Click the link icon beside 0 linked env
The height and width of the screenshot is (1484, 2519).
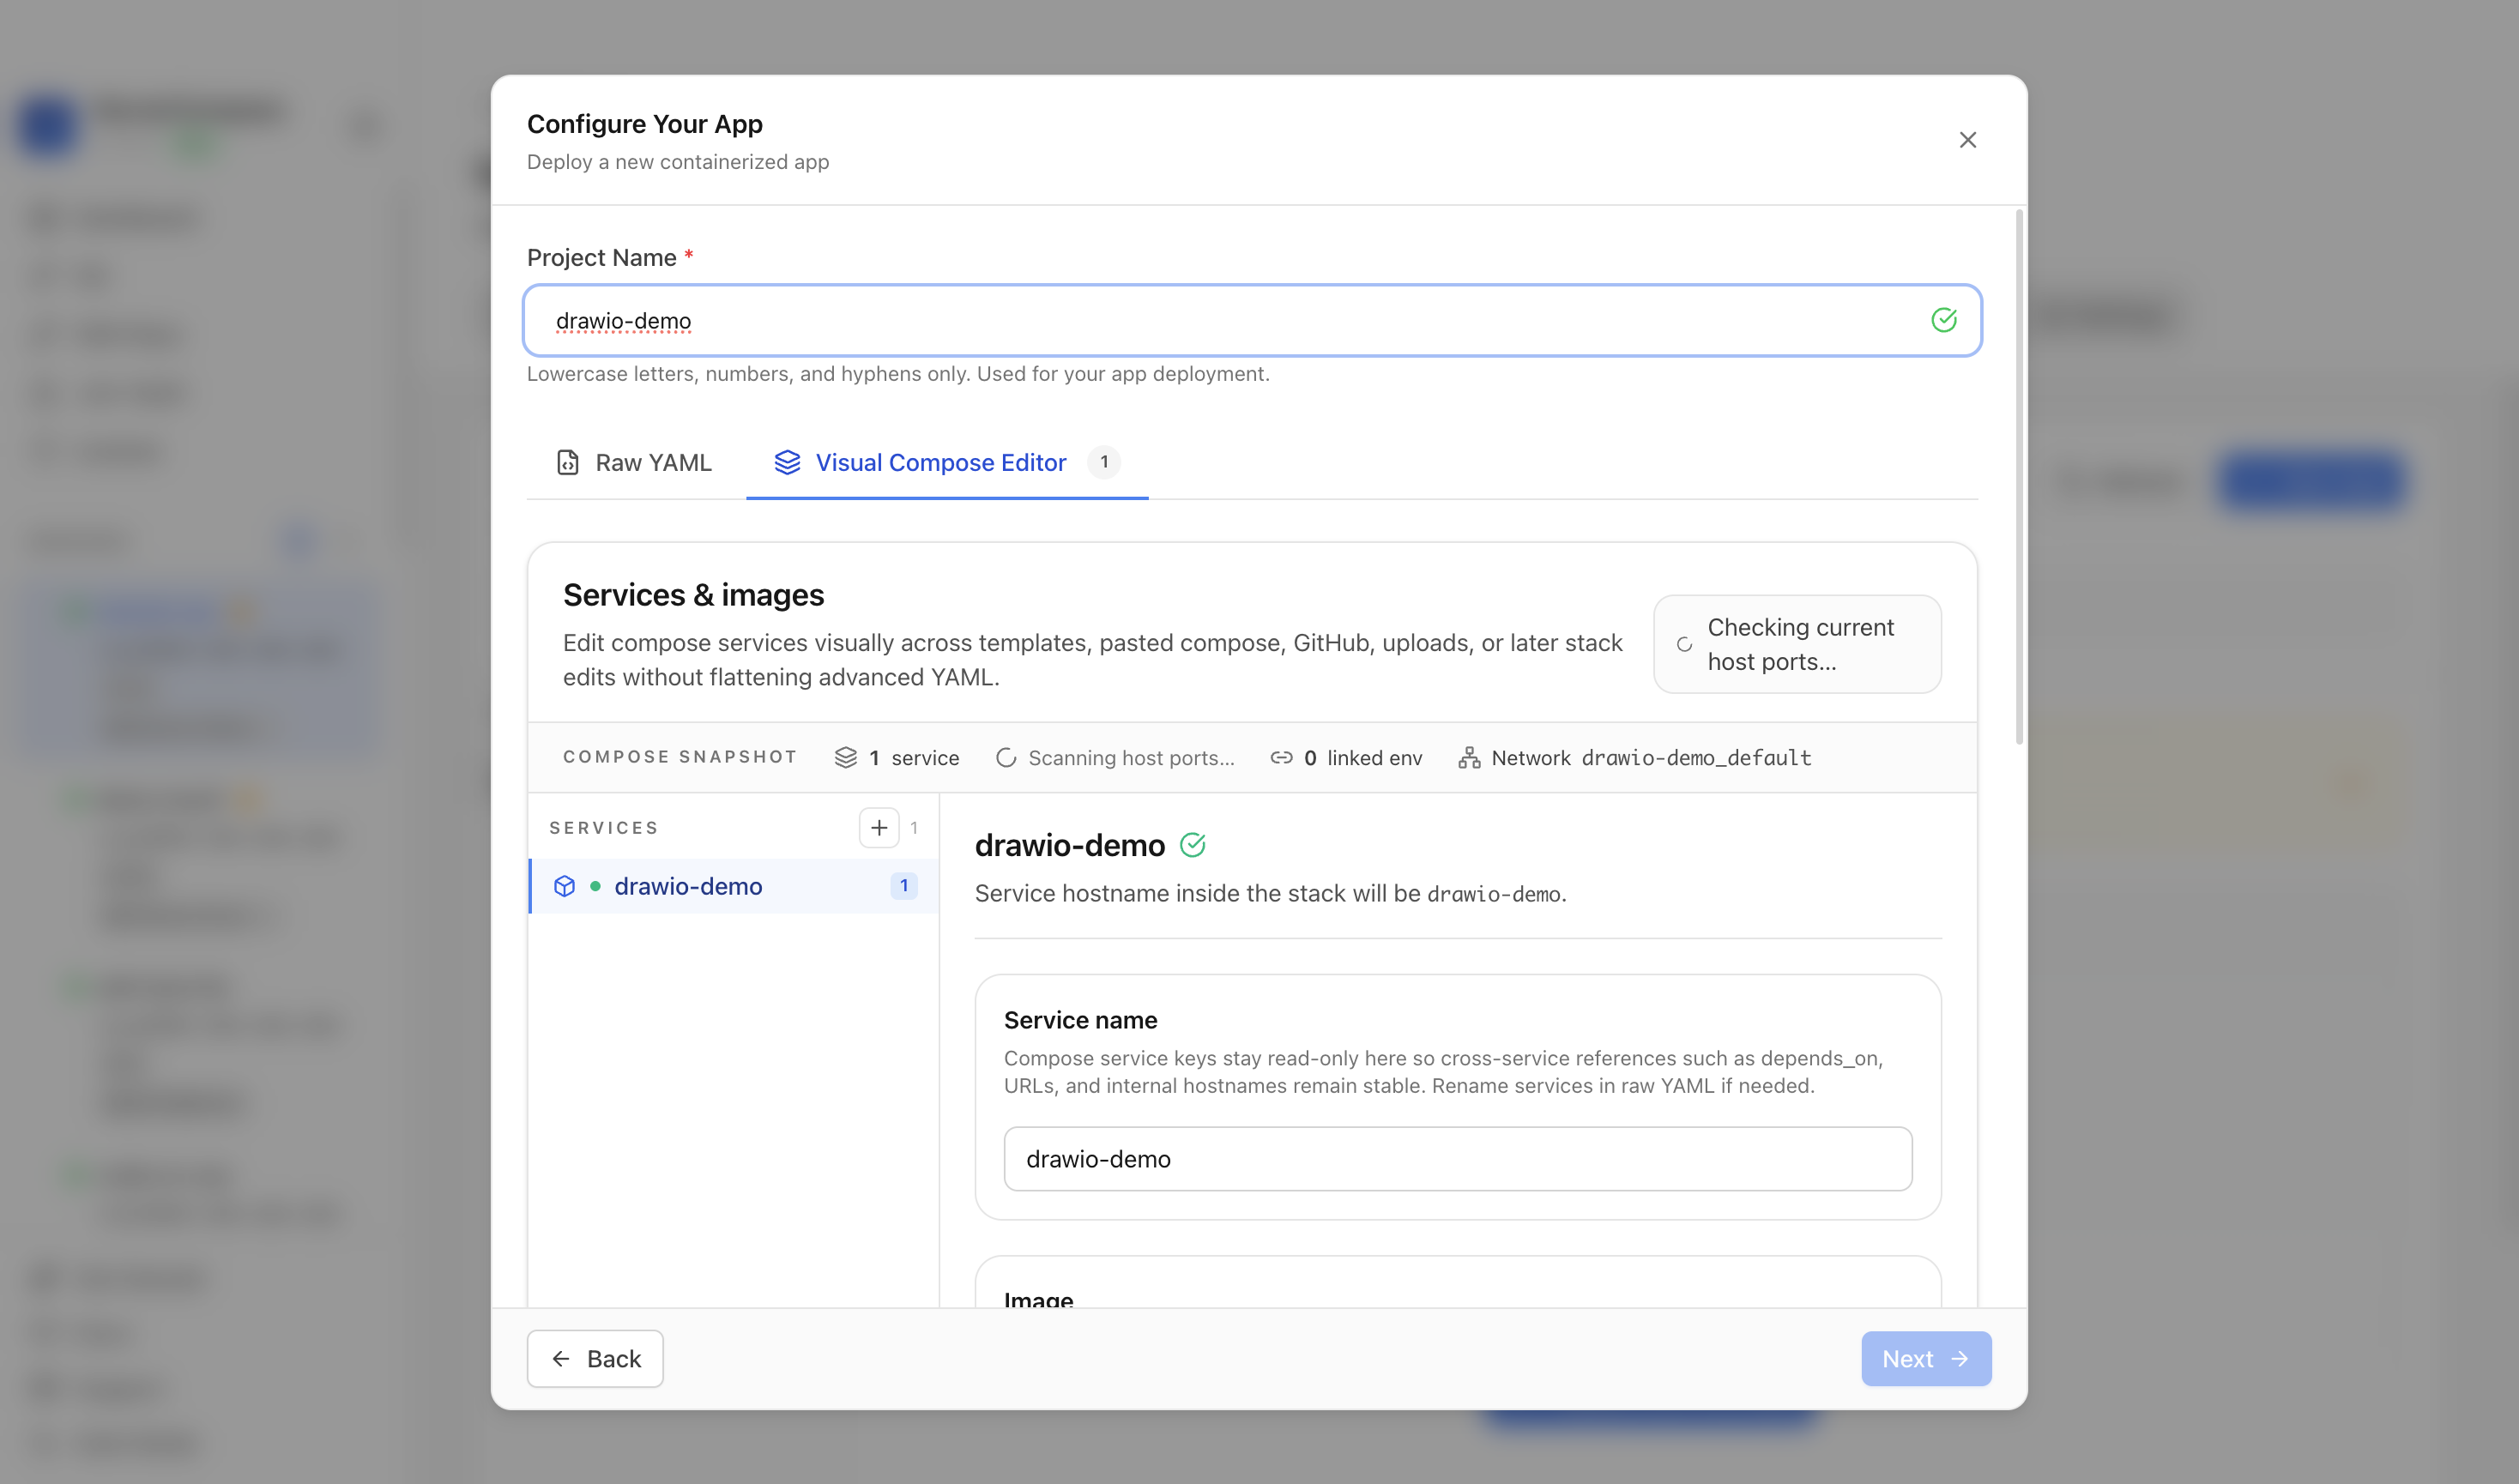coord(1281,758)
